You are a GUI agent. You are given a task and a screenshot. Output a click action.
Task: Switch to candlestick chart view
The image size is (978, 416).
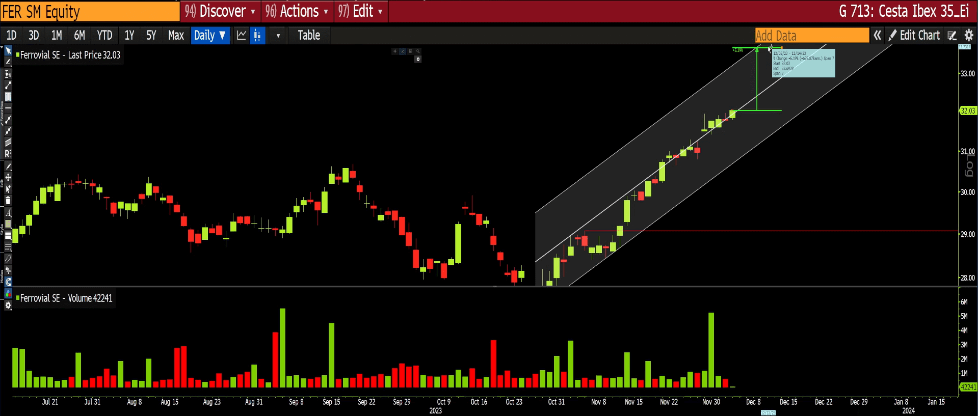click(x=257, y=35)
